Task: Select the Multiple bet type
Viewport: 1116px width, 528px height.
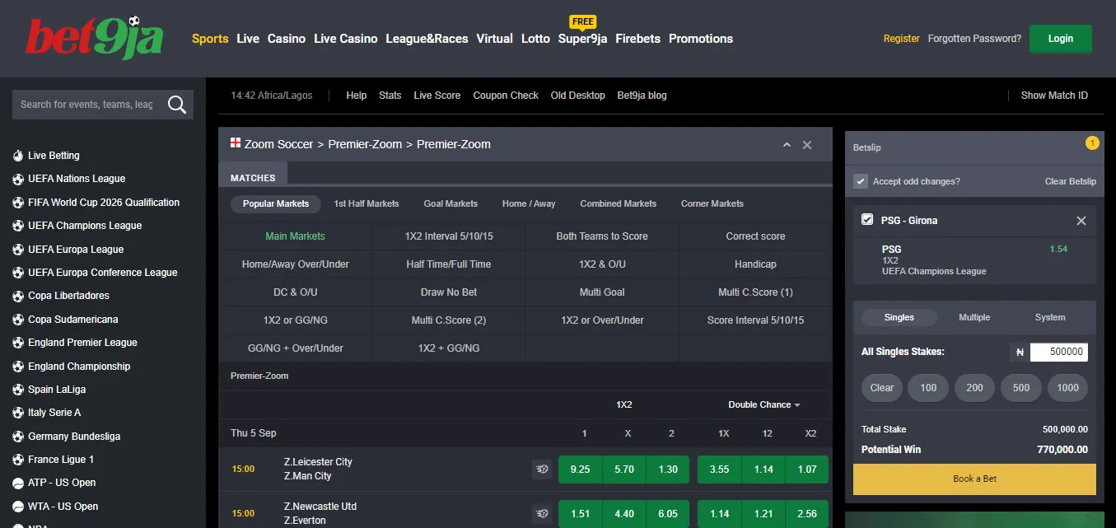Action: (x=974, y=317)
